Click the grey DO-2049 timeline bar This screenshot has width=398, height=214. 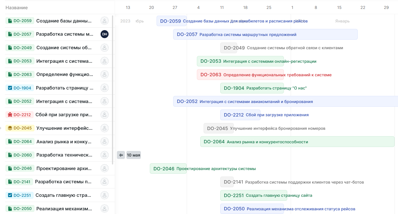229,48
